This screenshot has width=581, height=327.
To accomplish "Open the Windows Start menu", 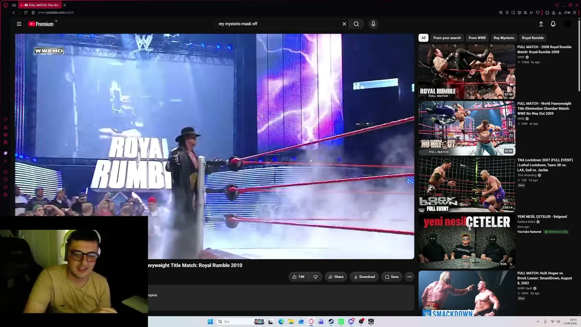I will 210,322.
